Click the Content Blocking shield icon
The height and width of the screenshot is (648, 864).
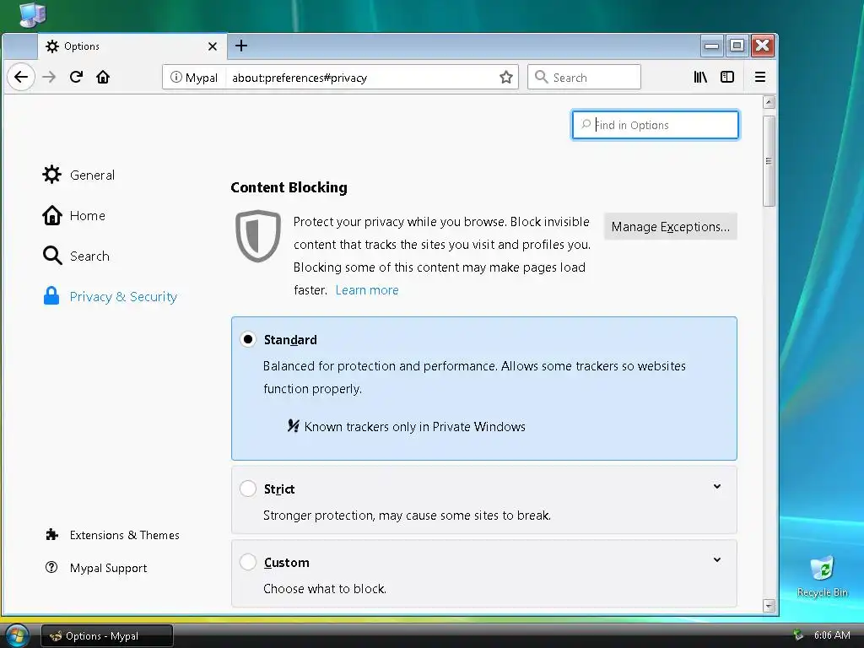[258, 236]
